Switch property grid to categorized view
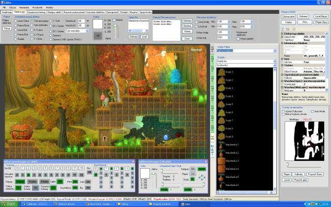The height and width of the screenshot is (207, 331). [x=283, y=29]
